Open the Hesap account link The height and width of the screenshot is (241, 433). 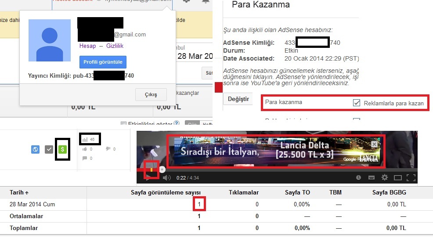click(x=87, y=46)
